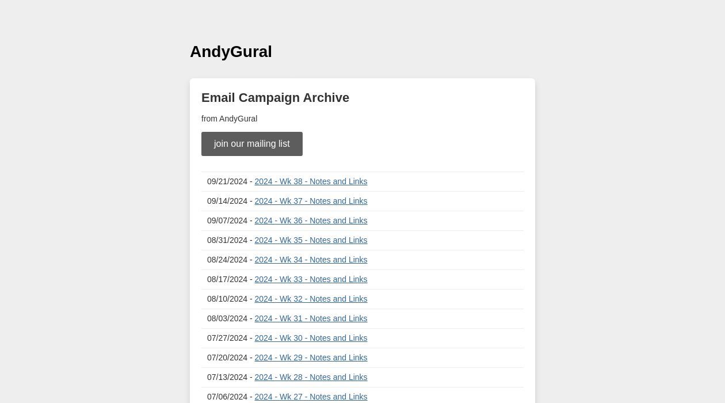This screenshot has height=403, width=725.
Task: Open the Wk 30 Notes and Links email
Action: pyautogui.click(x=311, y=338)
